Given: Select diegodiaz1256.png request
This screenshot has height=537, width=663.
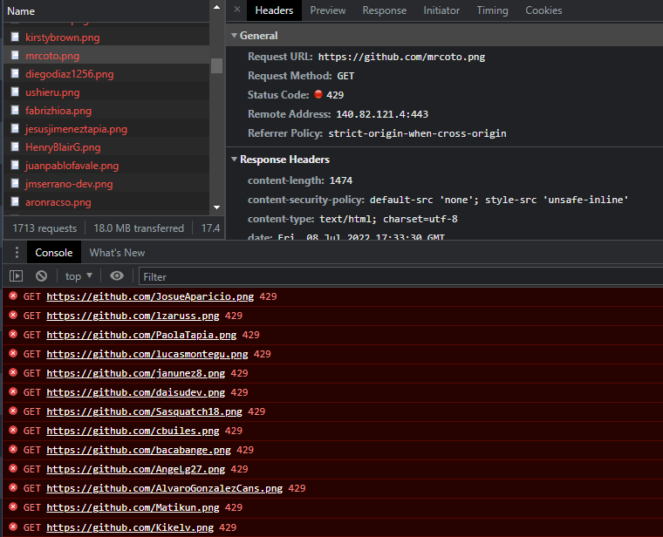Looking at the screenshot, I should 106,74.
